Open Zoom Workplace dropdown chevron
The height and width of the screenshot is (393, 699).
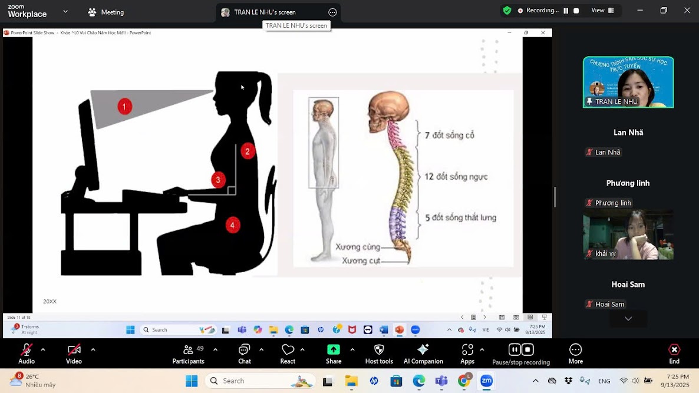65,12
